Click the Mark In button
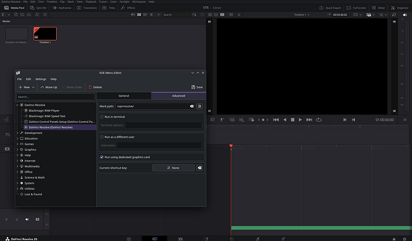The height and width of the screenshot is (241, 412). [345, 120]
